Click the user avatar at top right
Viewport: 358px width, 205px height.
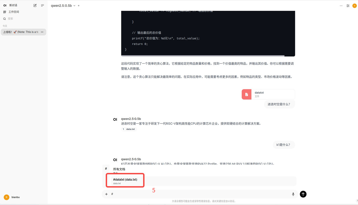click(354, 6)
